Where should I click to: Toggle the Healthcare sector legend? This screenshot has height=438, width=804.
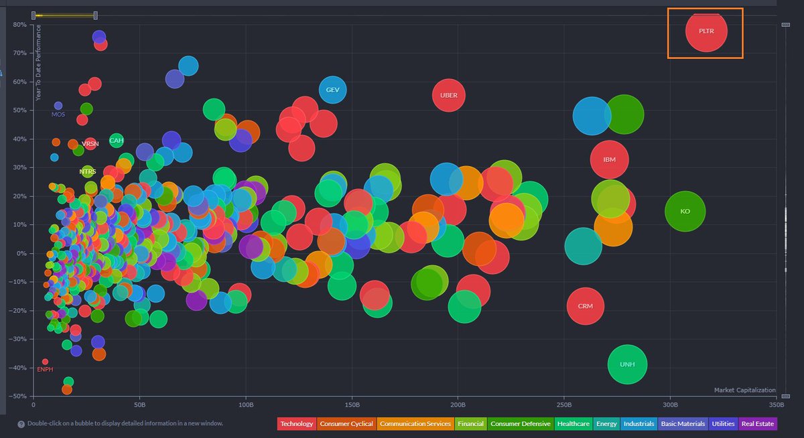point(573,424)
